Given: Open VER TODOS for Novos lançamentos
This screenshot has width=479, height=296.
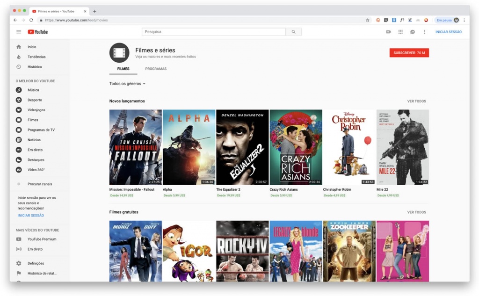Looking at the screenshot, I should [x=417, y=101].
